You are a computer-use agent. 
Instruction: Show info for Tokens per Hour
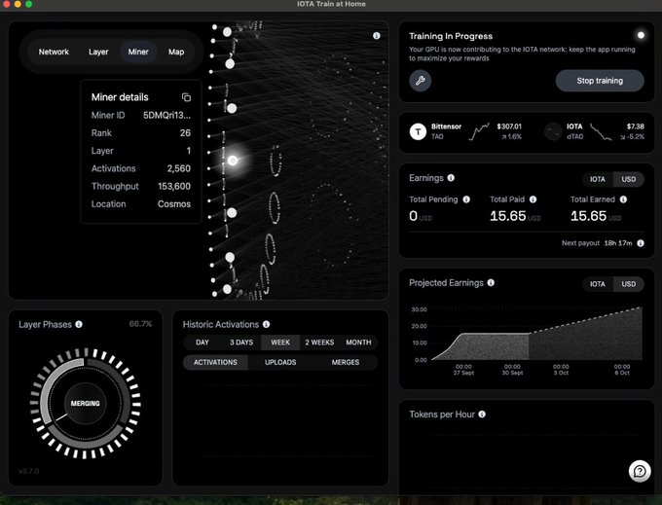pos(482,415)
